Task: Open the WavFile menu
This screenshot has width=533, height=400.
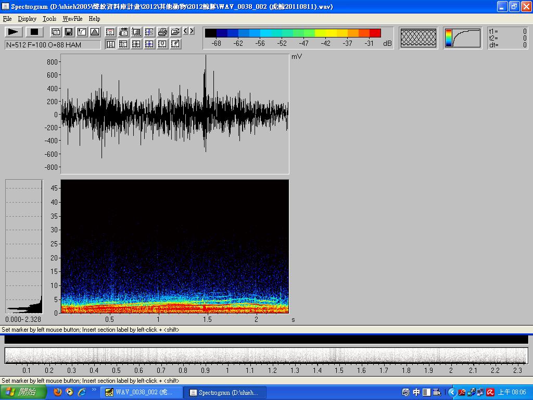Action: pos(72,19)
